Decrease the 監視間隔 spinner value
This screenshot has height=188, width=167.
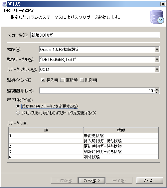pyautogui.click(x=157, y=92)
